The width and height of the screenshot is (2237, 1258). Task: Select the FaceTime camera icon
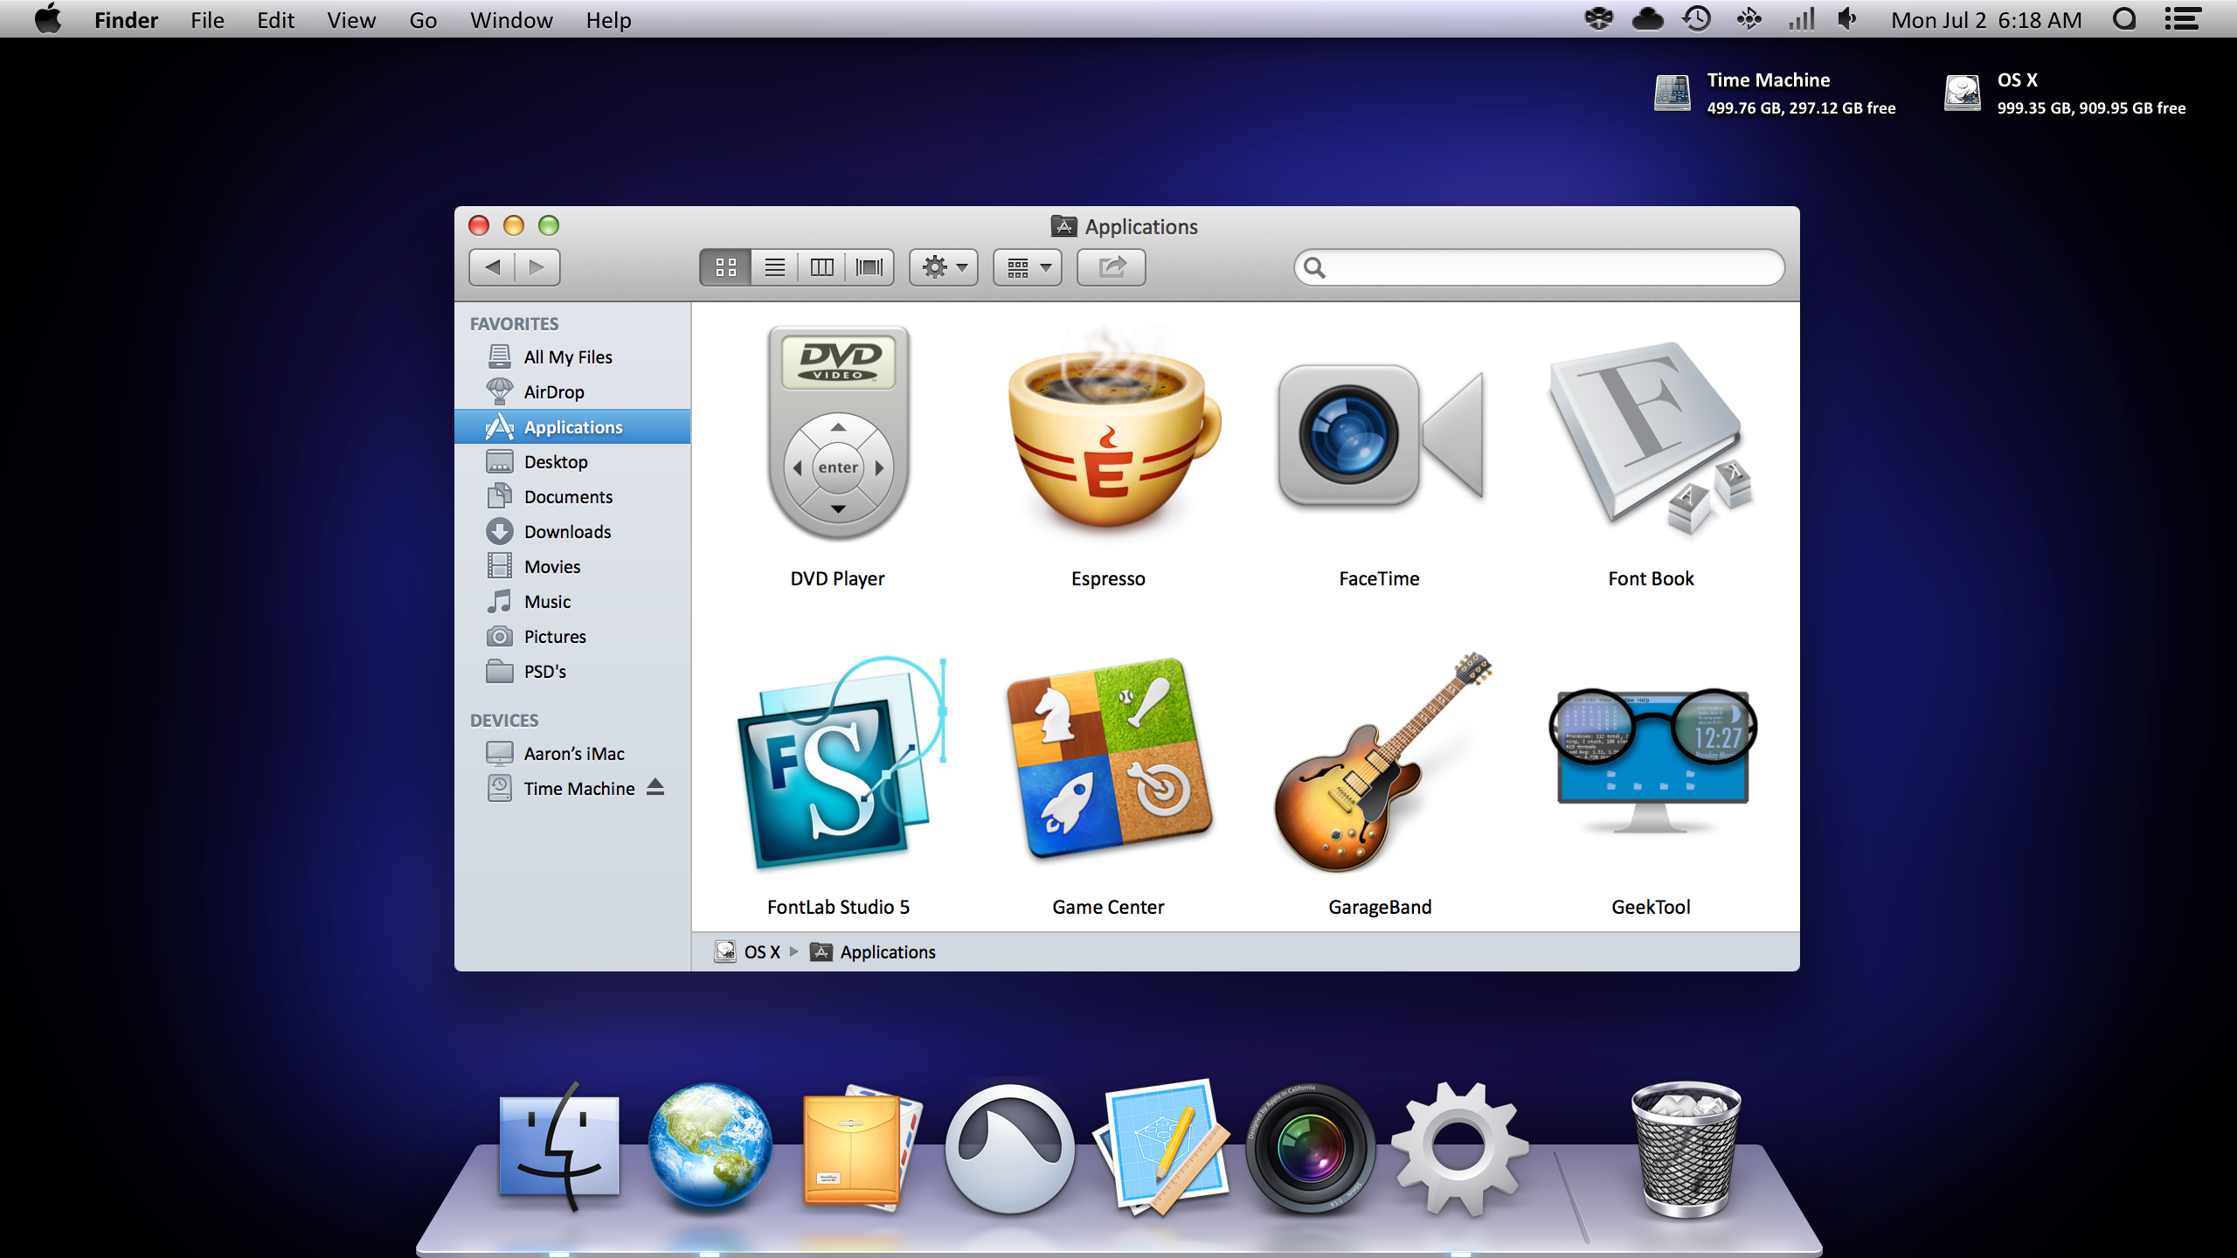[1381, 436]
